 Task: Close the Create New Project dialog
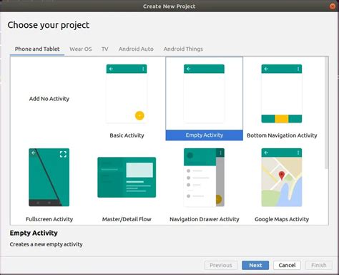pos(333,6)
